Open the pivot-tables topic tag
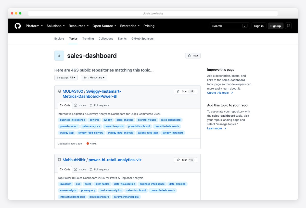This screenshot has height=208, width=306. (x=102, y=184)
